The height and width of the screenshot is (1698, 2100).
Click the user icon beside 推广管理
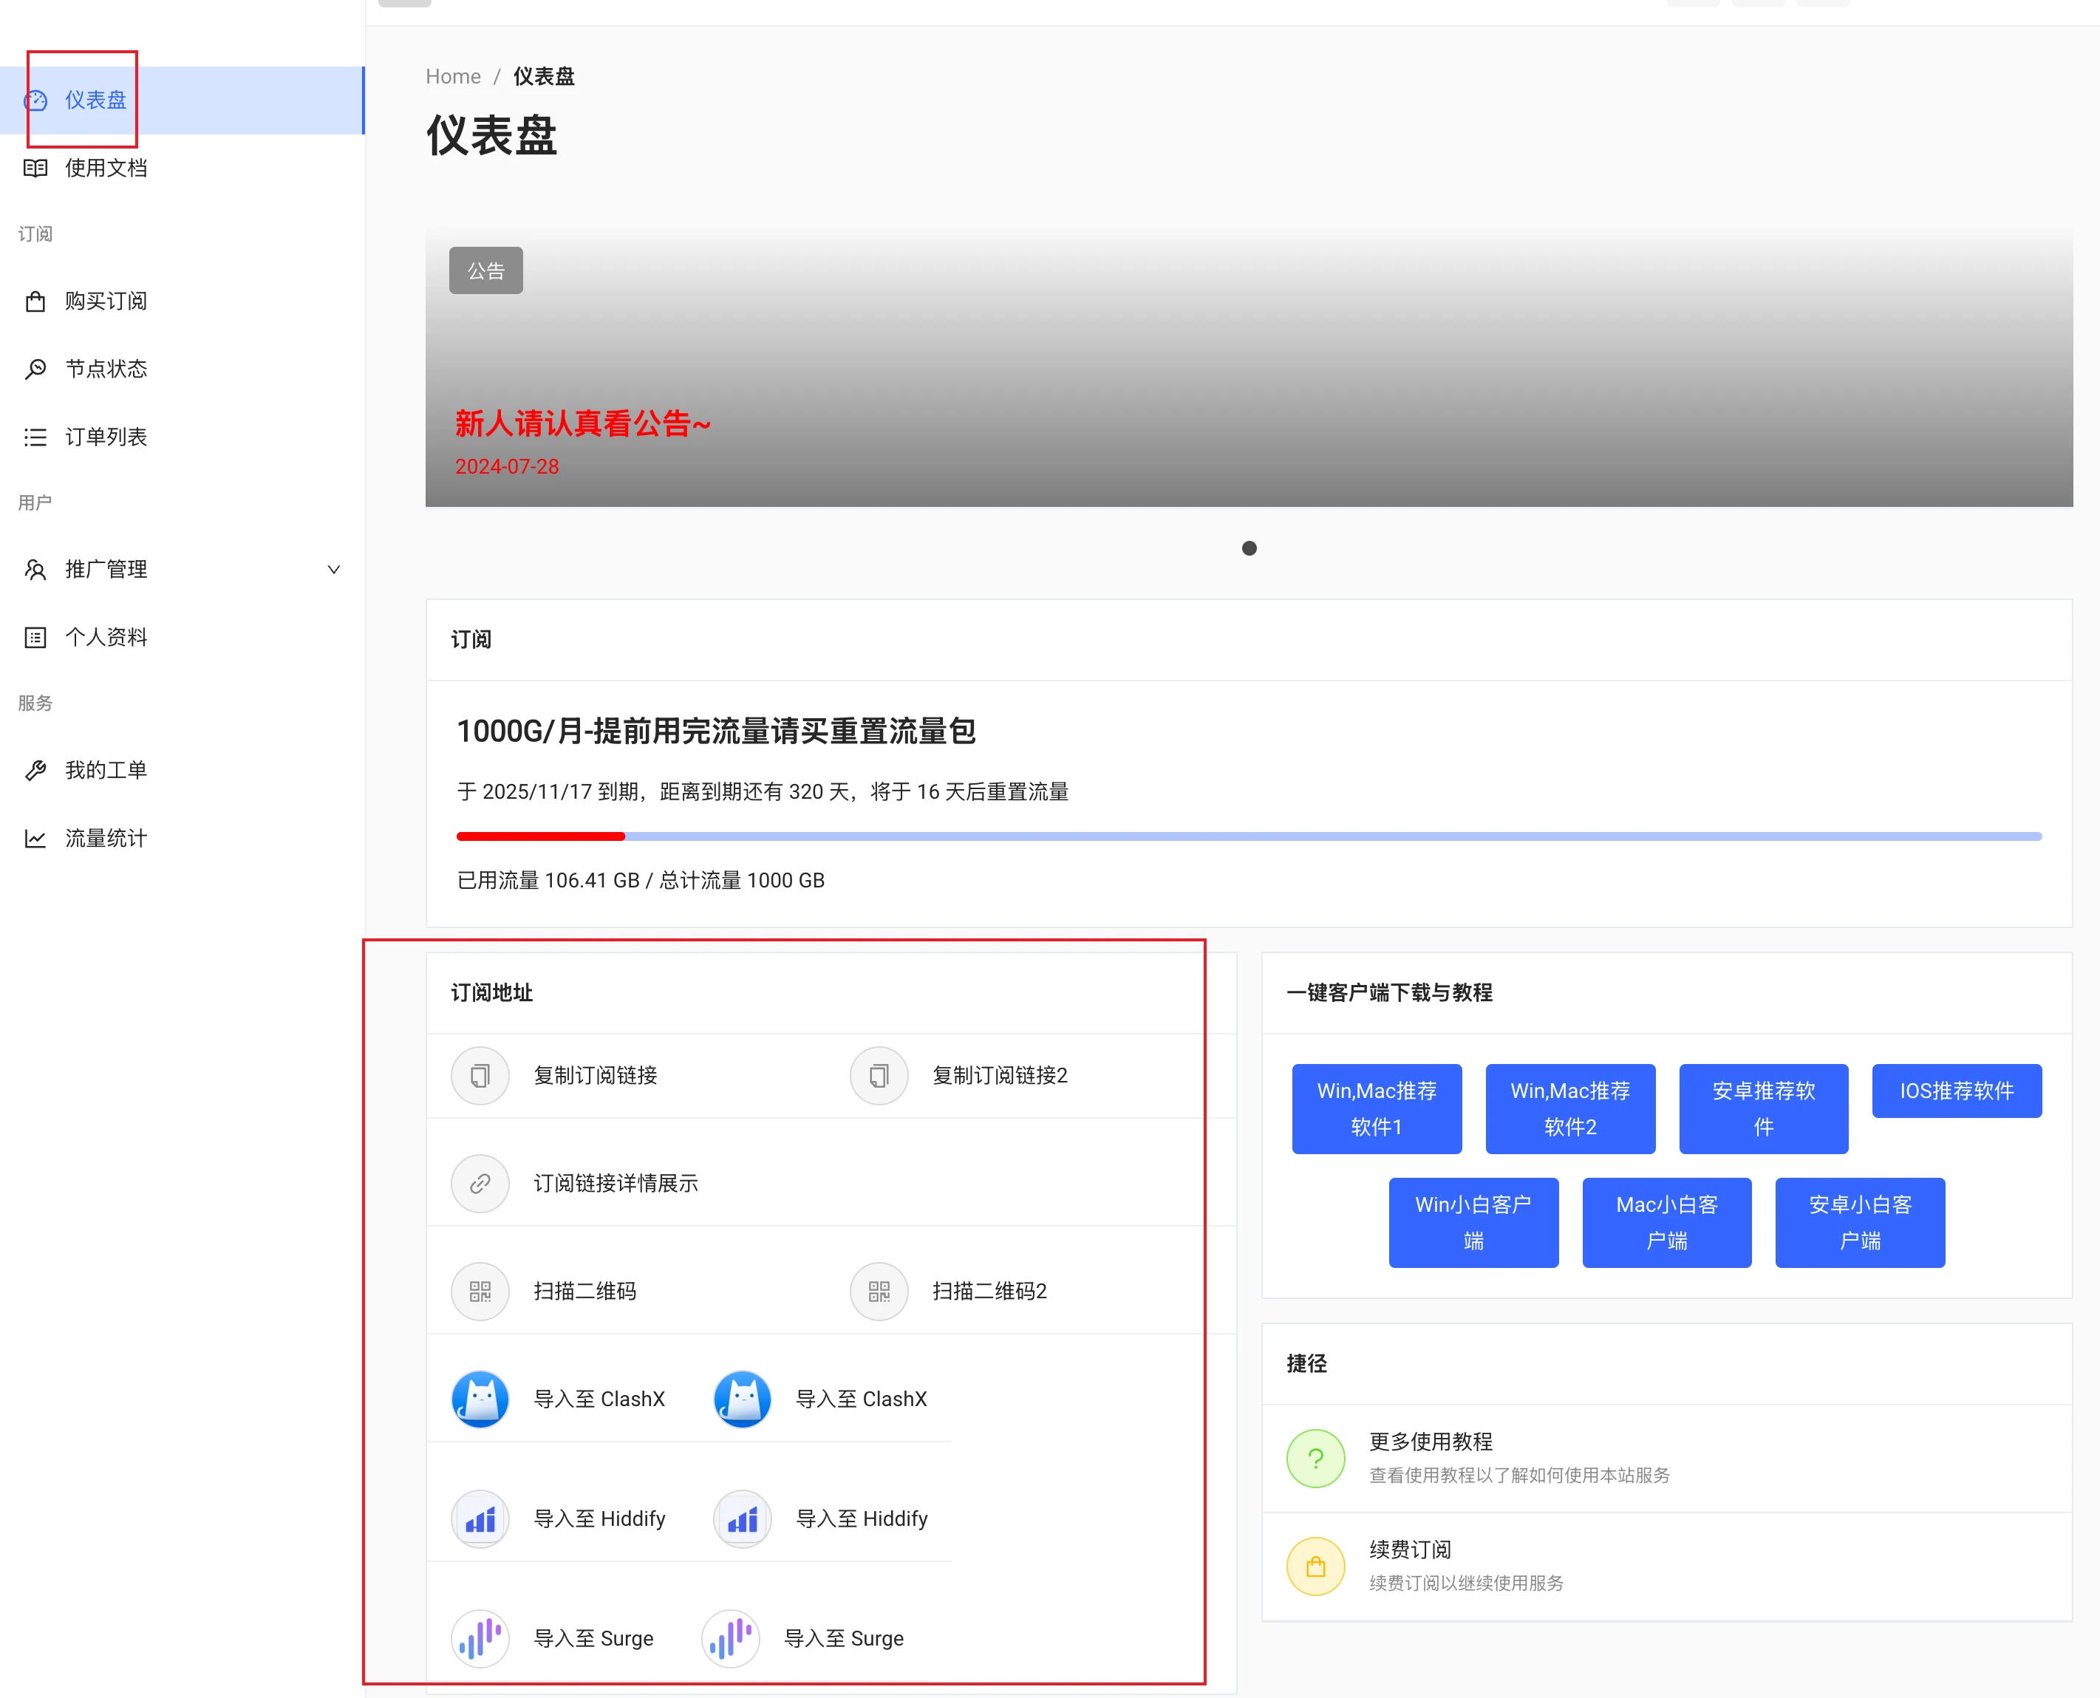point(36,569)
